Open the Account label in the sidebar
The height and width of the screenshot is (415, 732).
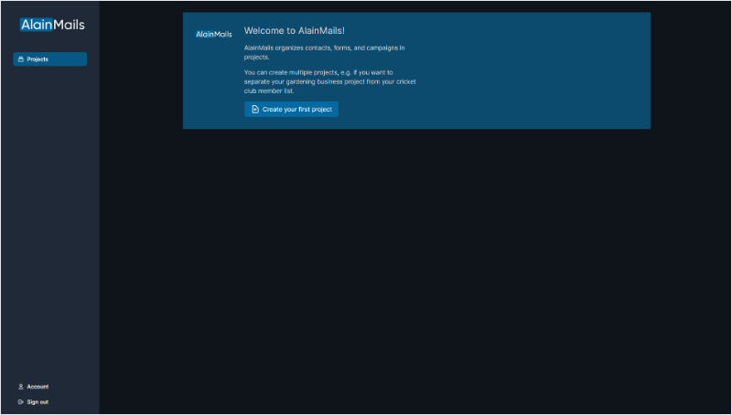[x=38, y=387]
